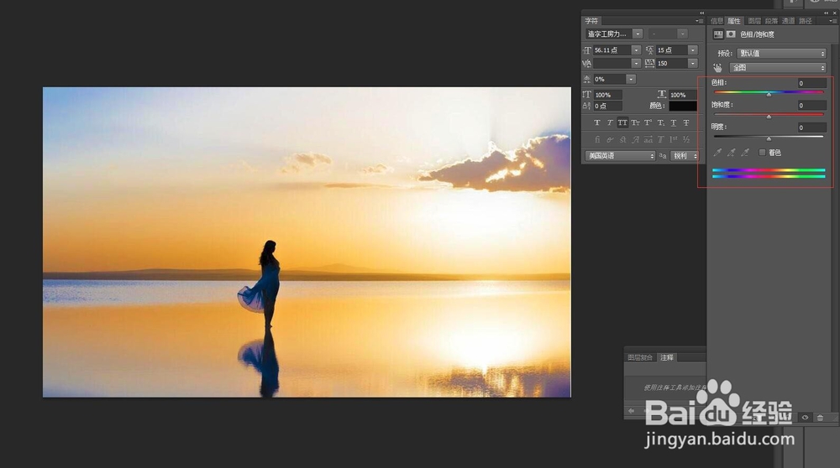
Task: Click the standard ligatures (fi) icon
Action: [596, 139]
